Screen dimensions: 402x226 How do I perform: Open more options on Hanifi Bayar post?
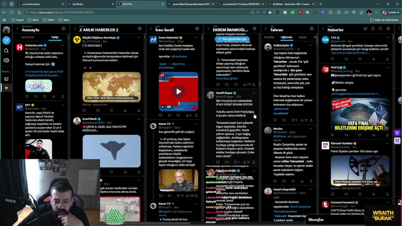coord(253,93)
